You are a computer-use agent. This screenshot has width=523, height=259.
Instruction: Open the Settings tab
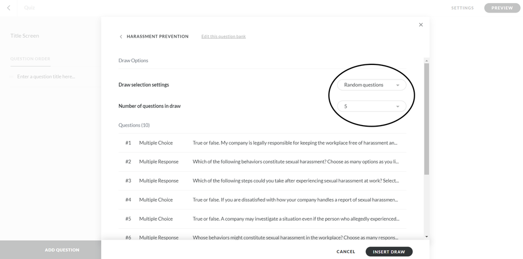[x=462, y=8]
